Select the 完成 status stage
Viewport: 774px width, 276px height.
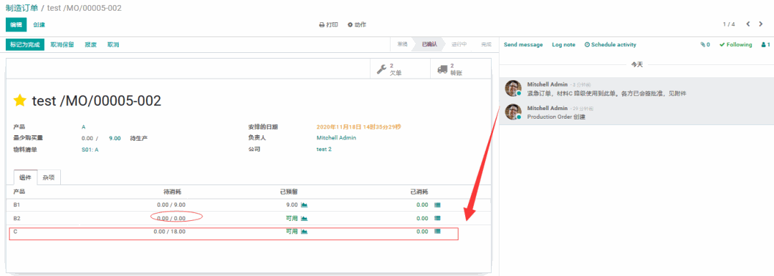pyautogui.click(x=486, y=44)
